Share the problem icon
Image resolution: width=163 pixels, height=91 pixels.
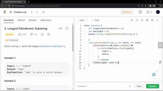[48, 34]
